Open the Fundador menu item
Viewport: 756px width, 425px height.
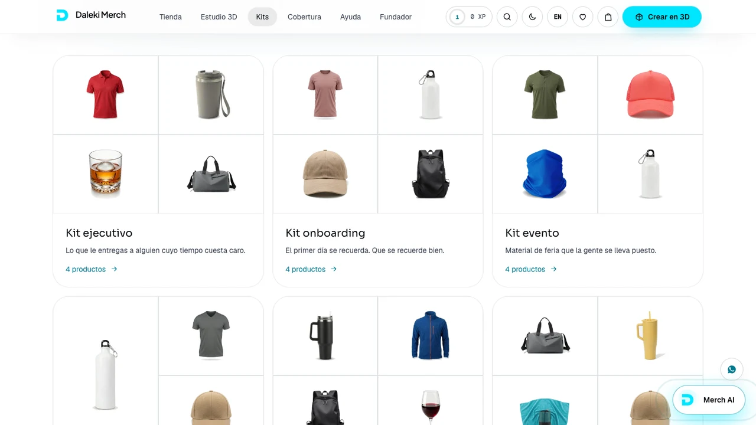tap(396, 17)
